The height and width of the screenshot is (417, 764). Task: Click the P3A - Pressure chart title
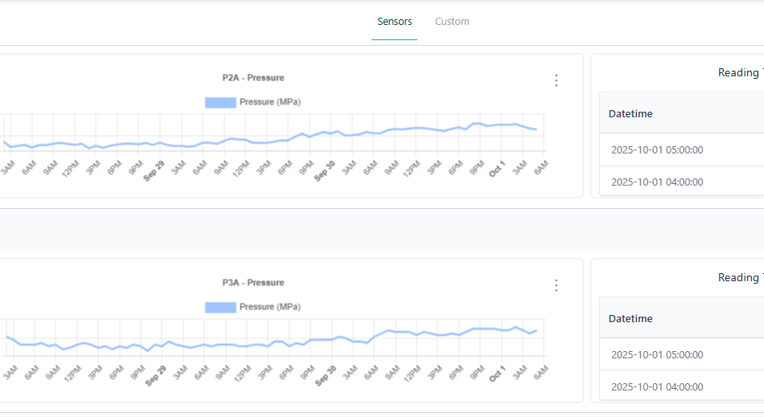[x=253, y=283]
